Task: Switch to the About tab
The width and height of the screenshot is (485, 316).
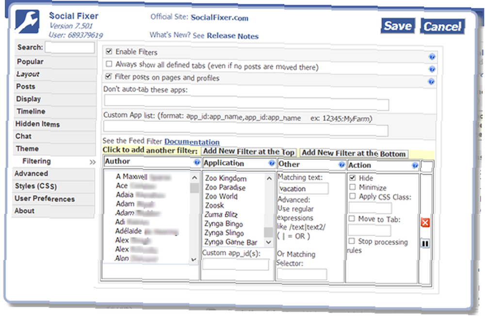Action: coord(53,211)
